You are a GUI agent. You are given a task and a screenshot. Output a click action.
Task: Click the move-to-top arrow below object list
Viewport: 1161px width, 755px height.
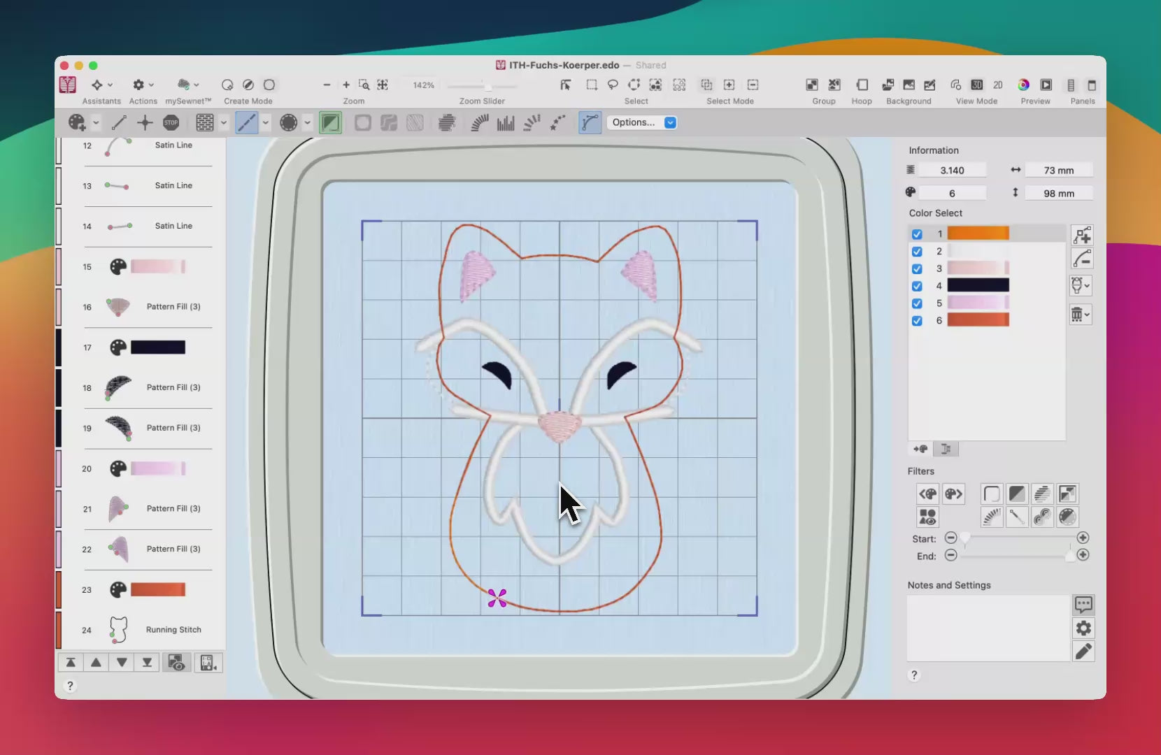(71, 663)
